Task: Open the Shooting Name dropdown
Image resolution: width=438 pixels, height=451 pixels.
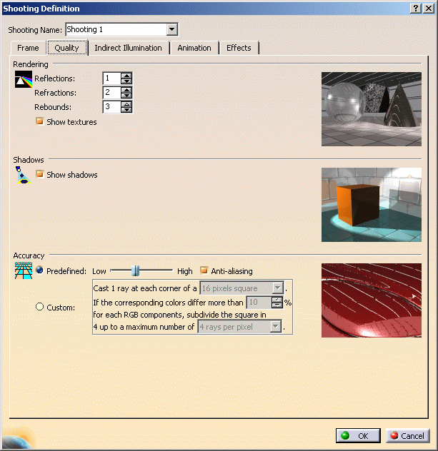Action: click(171, 29)
